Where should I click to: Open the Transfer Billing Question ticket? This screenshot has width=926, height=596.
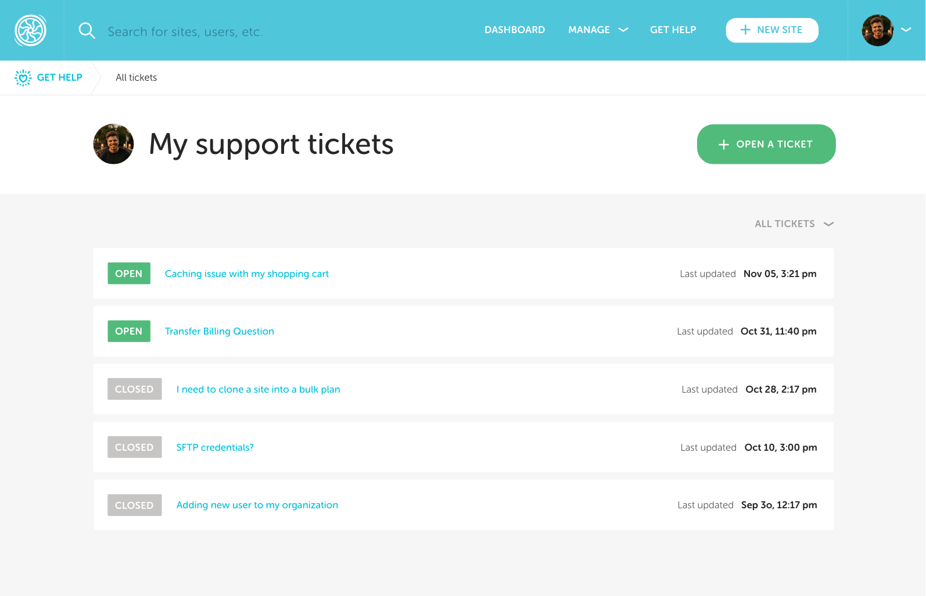pos(219,331)
